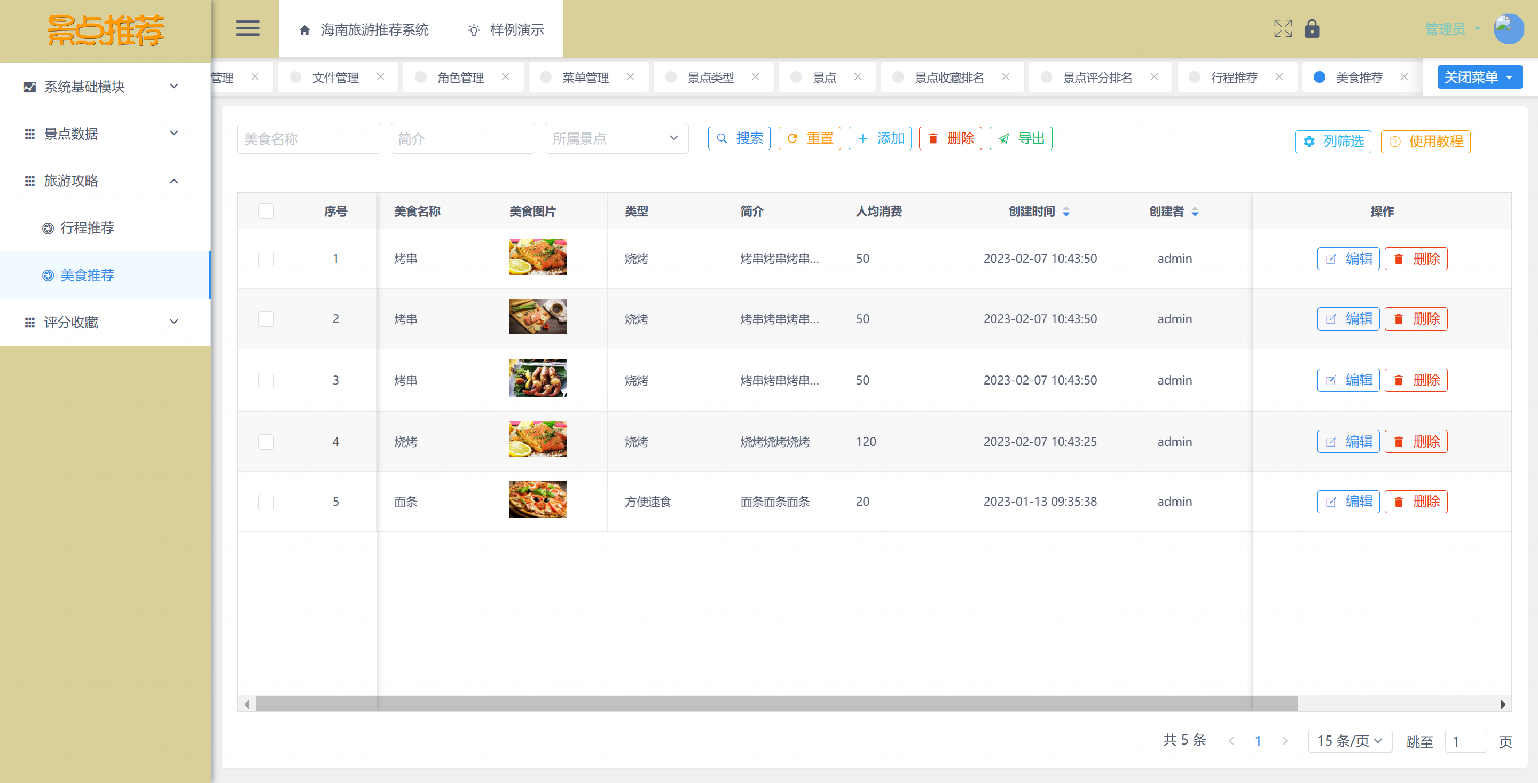Sort by 创建者 column arrows
The height and width of the screenshot is (783, 1538).
[x=1195, y=212]
